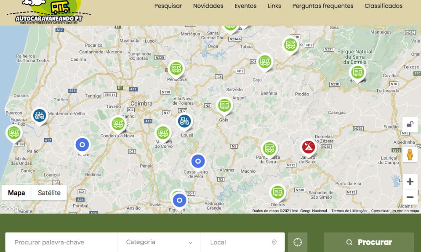421x252 pixels.
Task: Open the blue circle marker near Soure
Action: point(83,144)
